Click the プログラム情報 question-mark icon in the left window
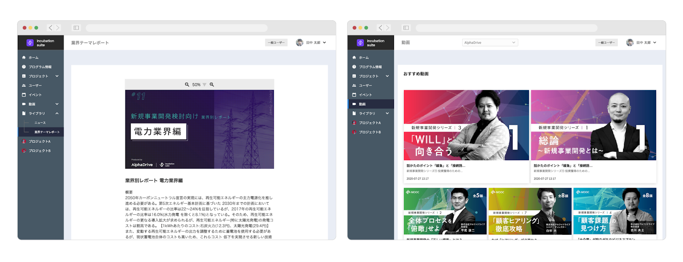Screen dimensions: 683x262 (24, 67)
